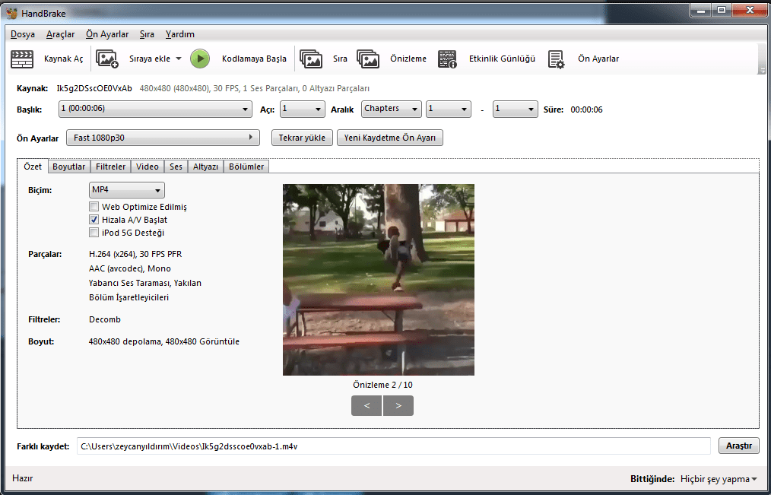This screenshot has width=771, height=495.
Task: Open the Araçlar menu
Action: pyautogui.click(x=61, y=34)
